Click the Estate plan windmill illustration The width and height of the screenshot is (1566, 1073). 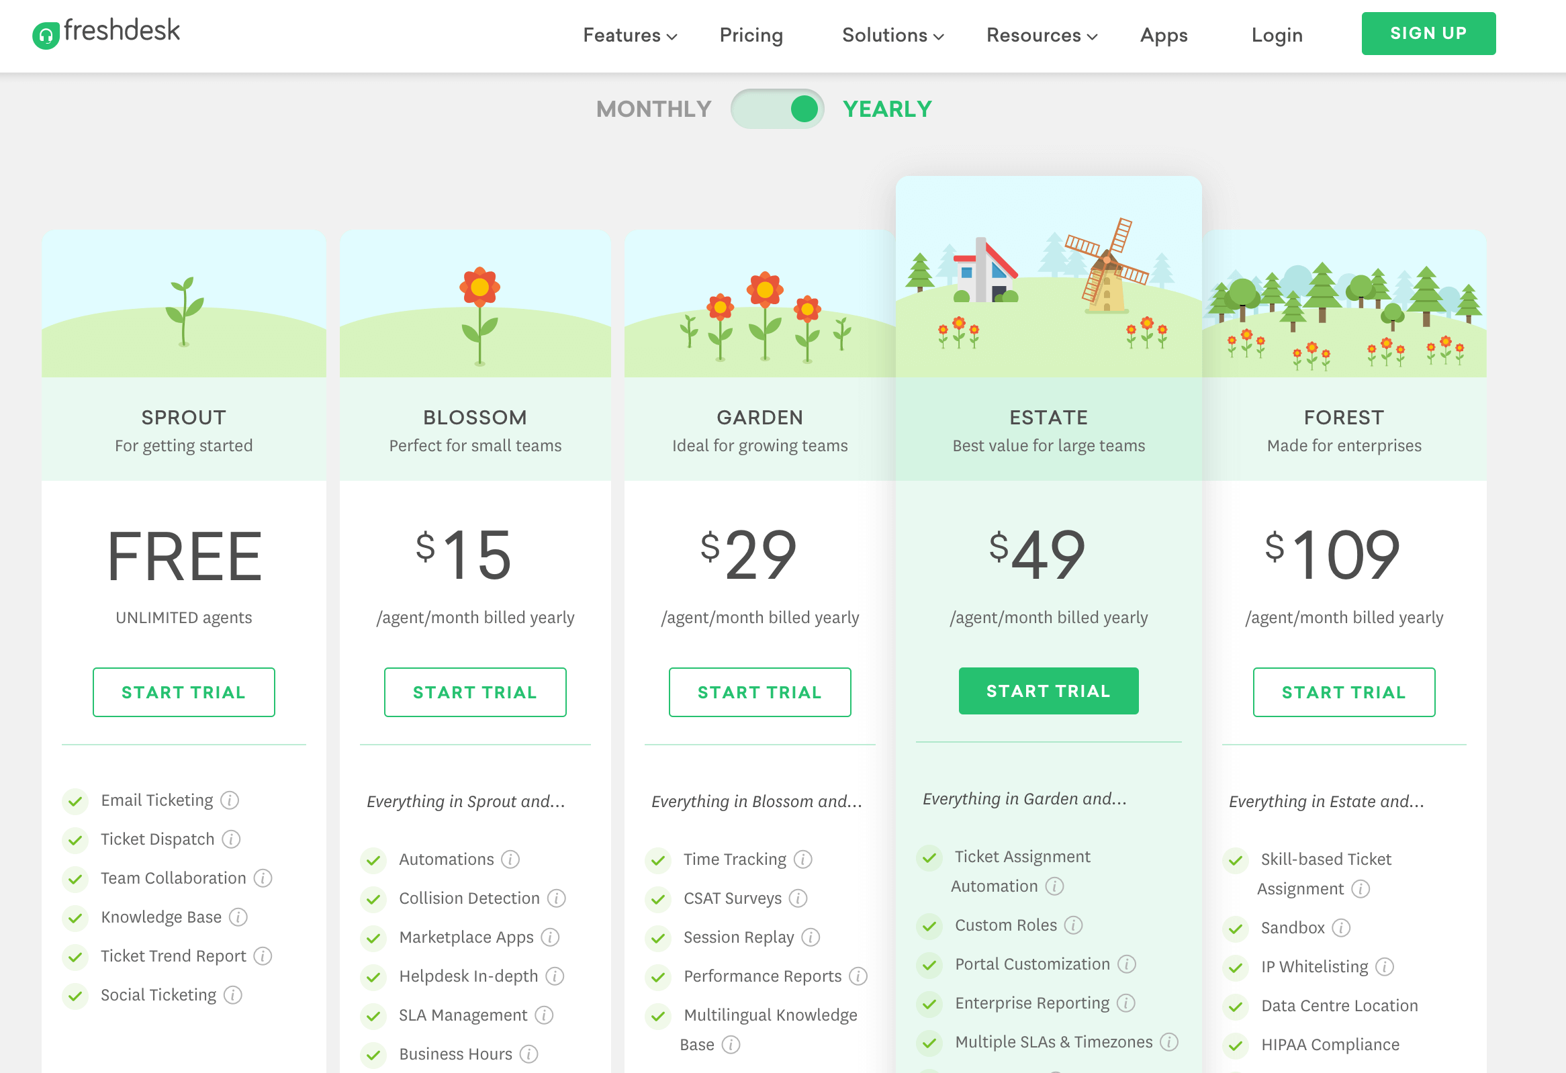tap(1107, 266)
